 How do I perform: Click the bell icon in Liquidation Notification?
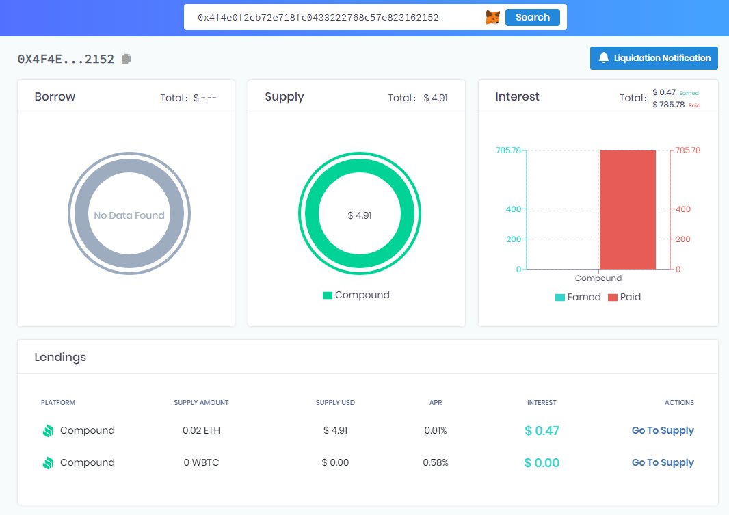(603, 57)
